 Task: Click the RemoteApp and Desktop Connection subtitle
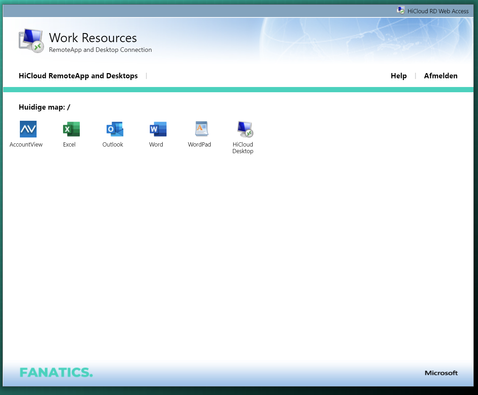[x=100, y=50]
